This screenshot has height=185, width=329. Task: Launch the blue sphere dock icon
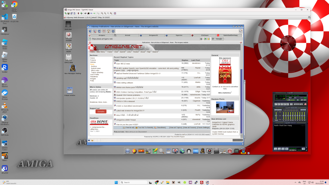(x=127, y=151)
